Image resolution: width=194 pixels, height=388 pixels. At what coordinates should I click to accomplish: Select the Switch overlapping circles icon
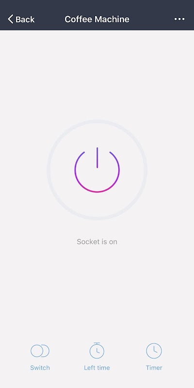[x=40, y=351]
